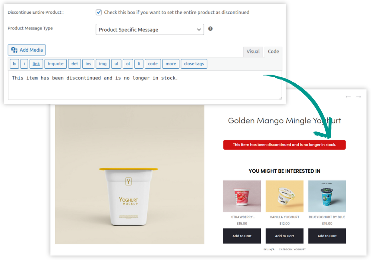Toggle bold with the b button
Screen dimensions: 371x260
coord(14,64)
